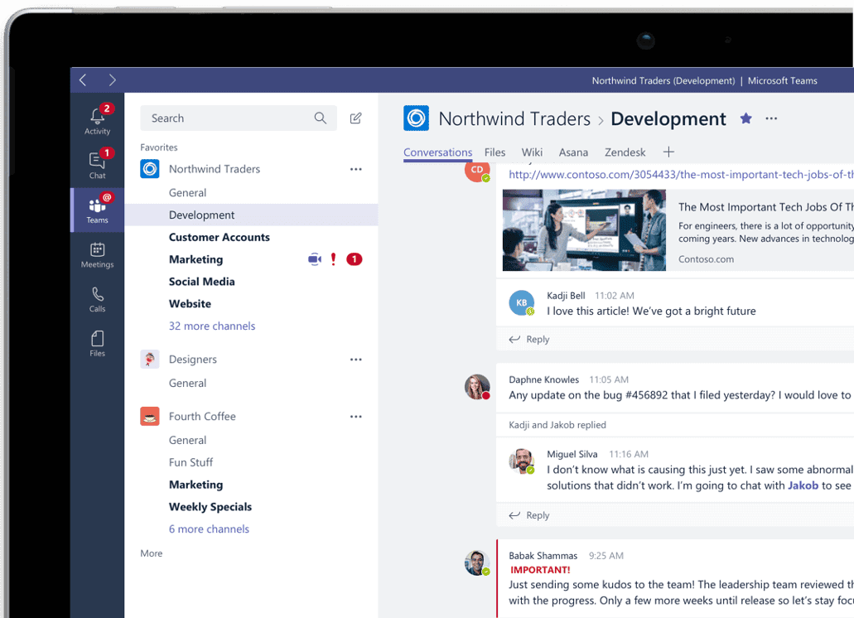Click the Jakob mention in Miguel's message

(803, 485)
